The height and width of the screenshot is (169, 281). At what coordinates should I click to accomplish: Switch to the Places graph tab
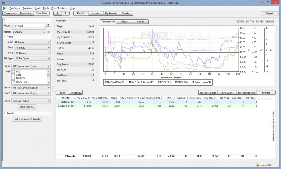coord(124,22)
